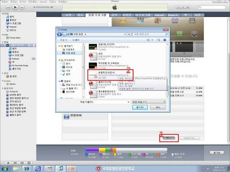This screenshot has height=172, width=230.
Task: Open iTunes Store in the sidebar
Action: click(x=15, y=38)
